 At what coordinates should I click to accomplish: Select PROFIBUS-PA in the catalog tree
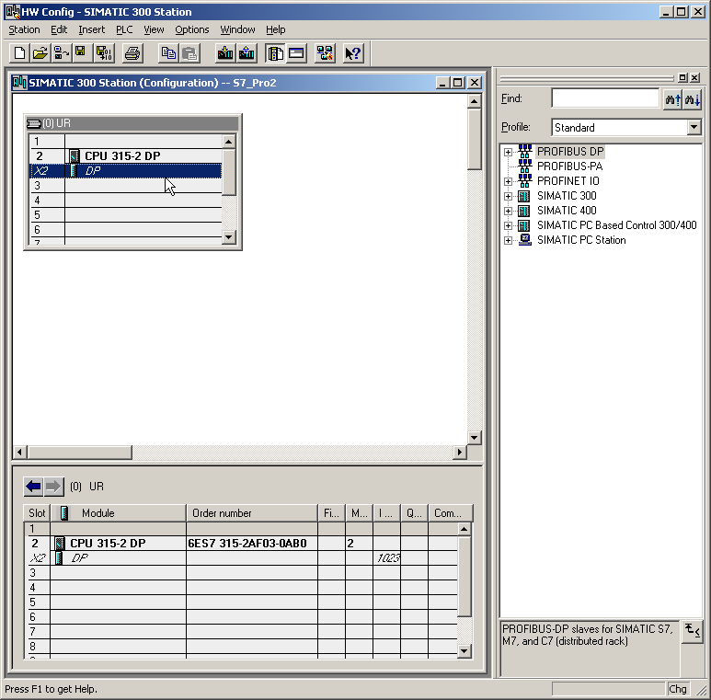click(569, 166)
